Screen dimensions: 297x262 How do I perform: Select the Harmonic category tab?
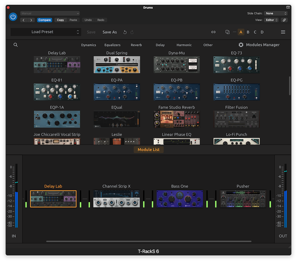coord(184,45)
